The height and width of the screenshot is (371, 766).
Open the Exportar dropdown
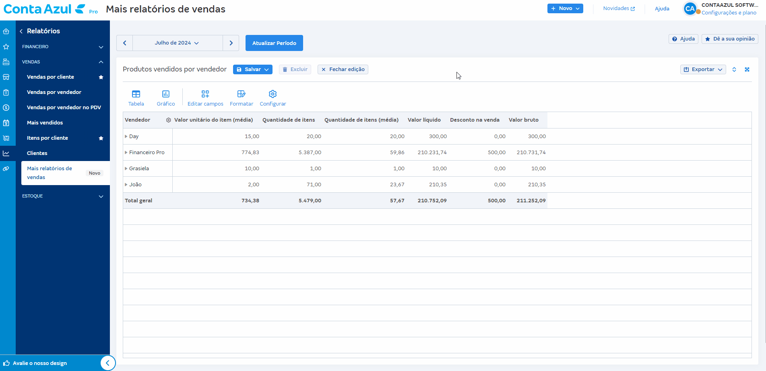703,69
